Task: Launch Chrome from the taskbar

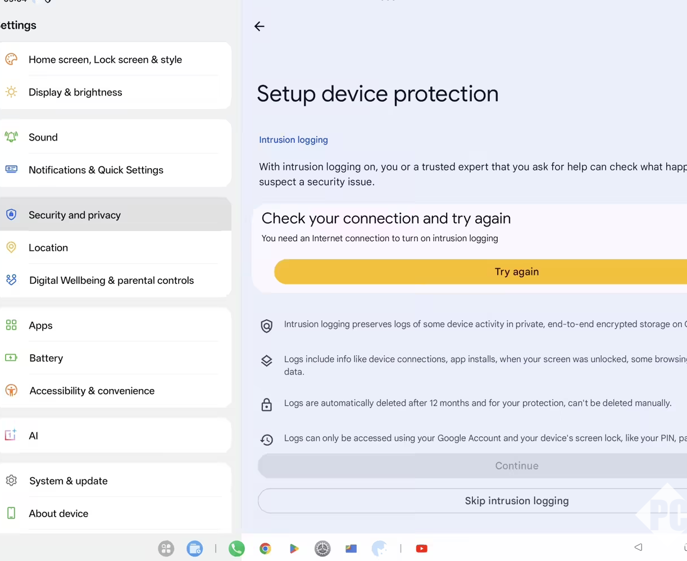Action: [265, 549]
